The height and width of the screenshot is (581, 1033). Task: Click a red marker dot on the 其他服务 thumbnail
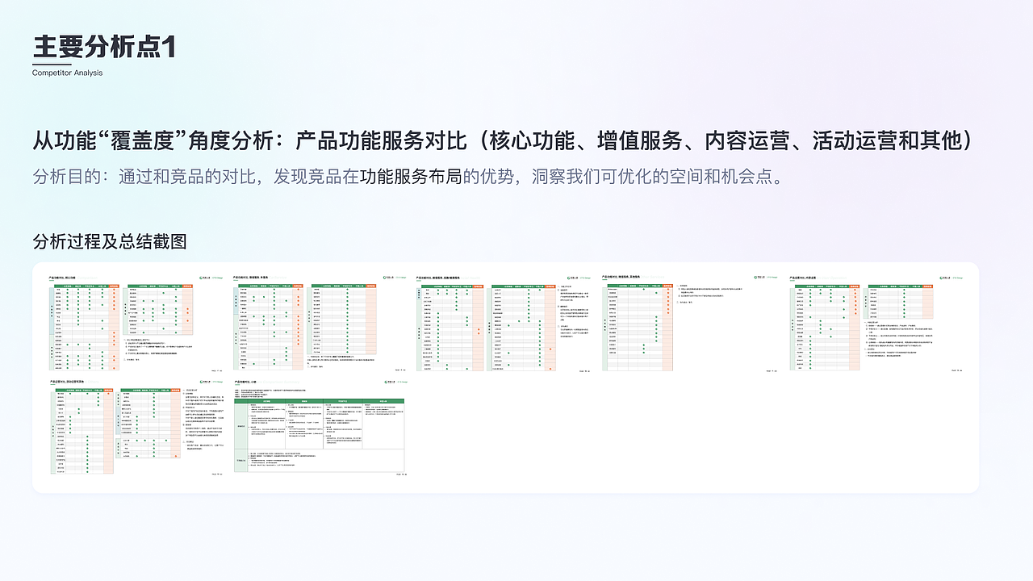click(x=667, y=289)
